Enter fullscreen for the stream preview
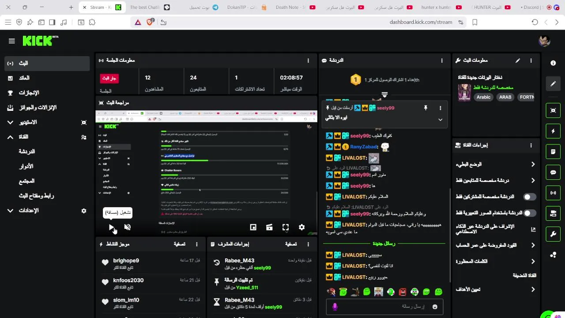The height and width of the screenshot is (318, 565). tap(286, 227)
